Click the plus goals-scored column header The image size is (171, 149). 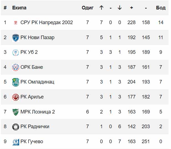(131, 8)
